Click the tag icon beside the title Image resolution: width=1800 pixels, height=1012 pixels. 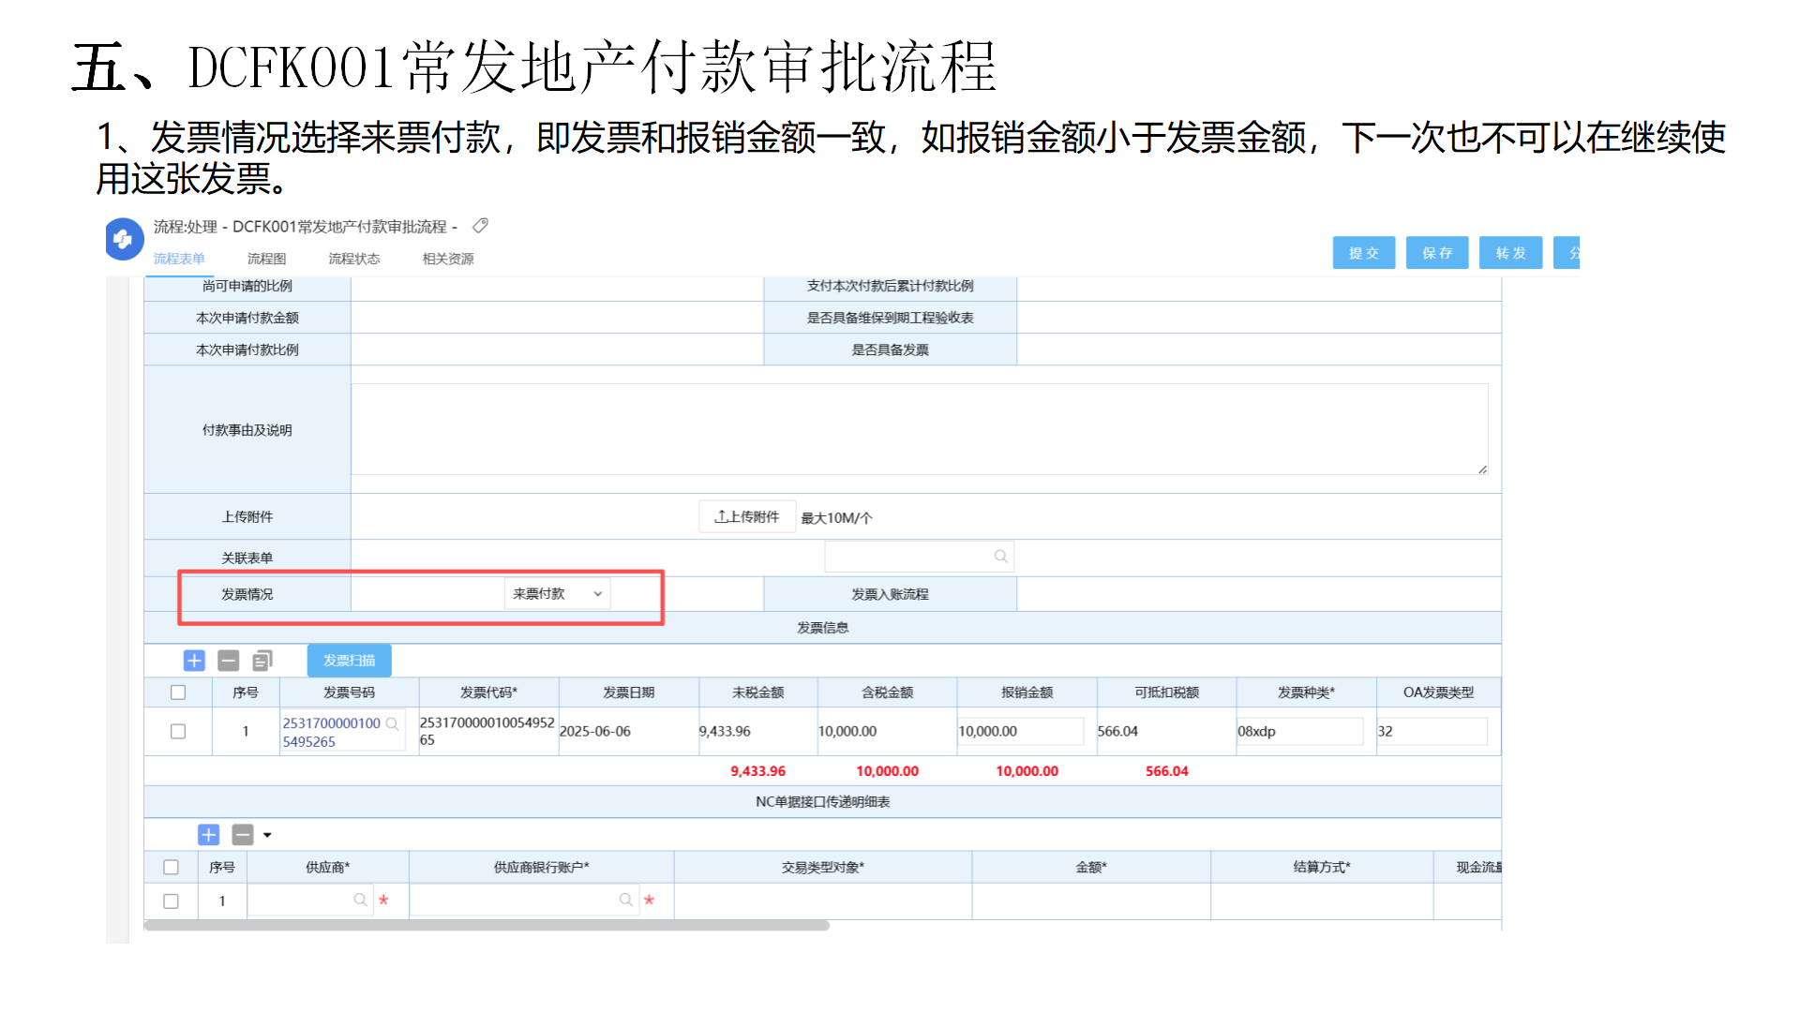tap(480, 226)
